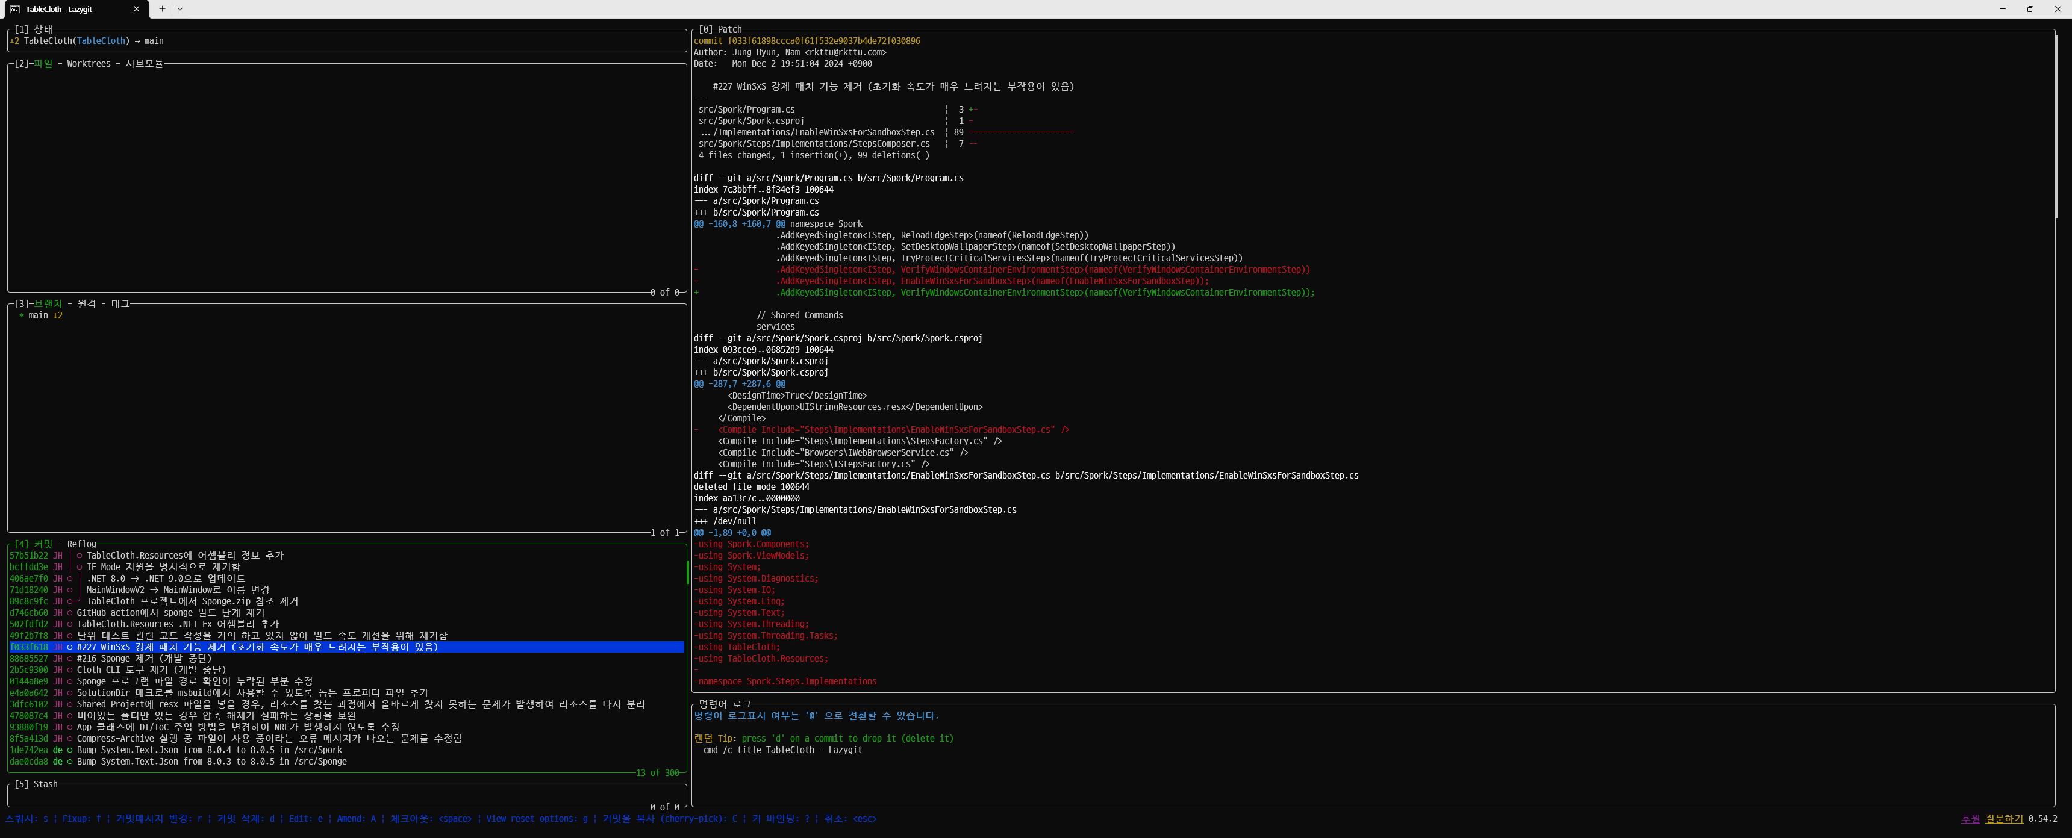Select commit bcffdd3e IE Mode 지원 제거

pos(347,567)
